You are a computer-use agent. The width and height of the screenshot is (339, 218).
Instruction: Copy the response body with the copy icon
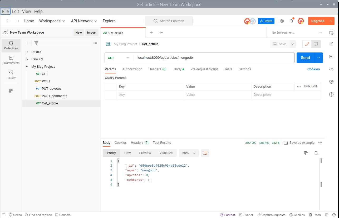point(306,153)
